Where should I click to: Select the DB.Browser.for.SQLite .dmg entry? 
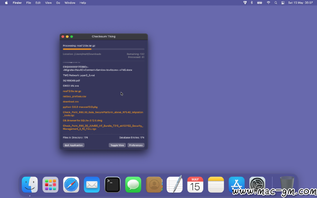(x=82, y=120)
